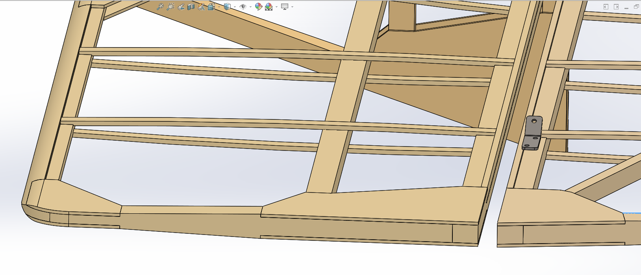This screenshot has height=275, width=641.
Task: Open the Apply Scene icon
Action: pos(269,7)
